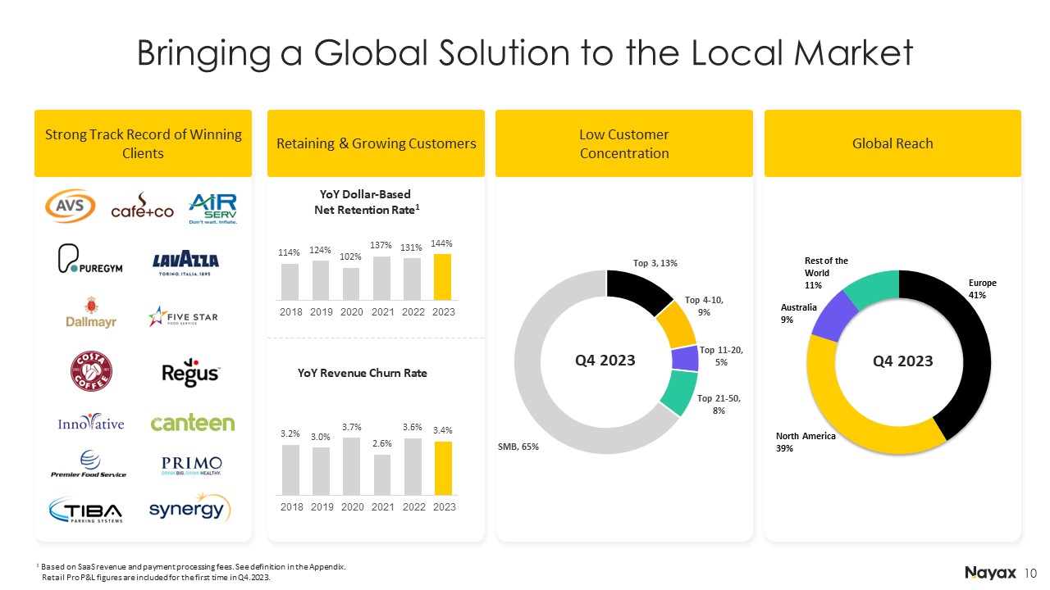Click the YoY Revenue Churn Rate title
The height and width of the screenshot is (590, 1050).
click(363, 373)
